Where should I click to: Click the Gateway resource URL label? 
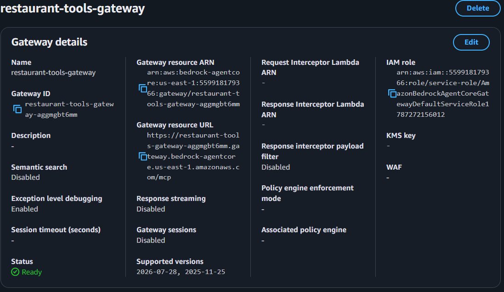pyautogui.click(x=175, y=125)
